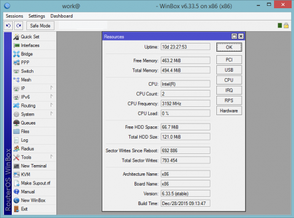This screenshot has width=294, height=218.
Task: Click the IPv6 menu icon
Action: [16, 97]
